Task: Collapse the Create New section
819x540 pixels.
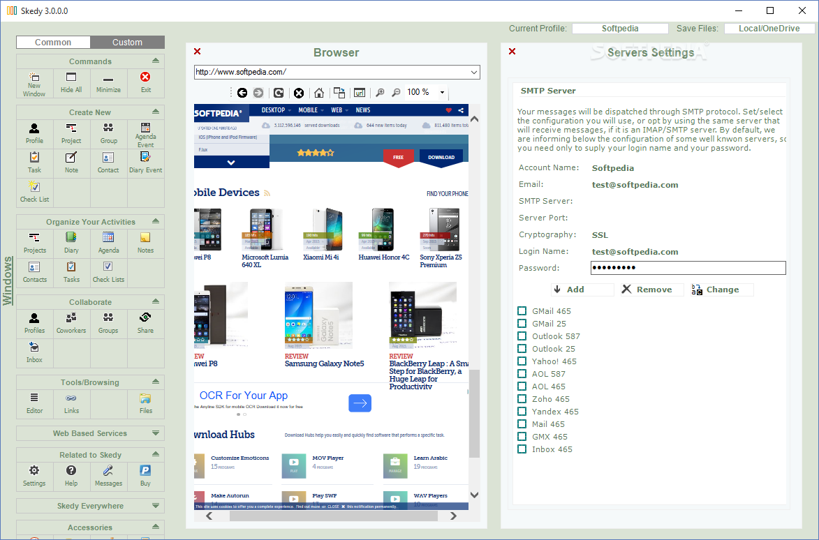Action: 156,112
